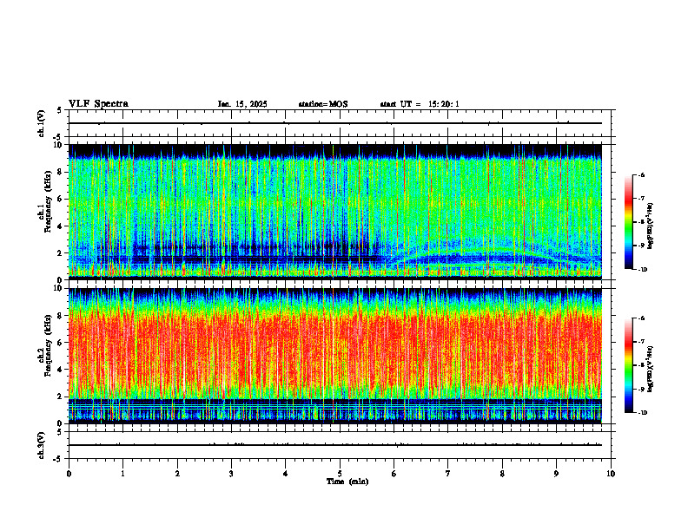Screen dimensions: 688x531
Task: Click the time axis tick label "3"
Action: coord(231,474)
